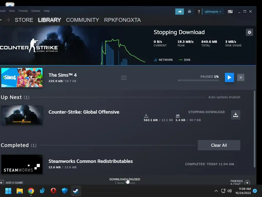Image resolution: width=262 pixels, height=197 pixels.
Task: Open Steamworks Common Redistributables thumbnail
Action: pyautogui.click(x=22, y=164)
